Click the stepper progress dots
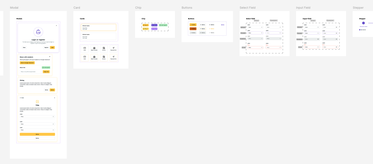This screenshot has width=373, height=164. click(363, 30)
